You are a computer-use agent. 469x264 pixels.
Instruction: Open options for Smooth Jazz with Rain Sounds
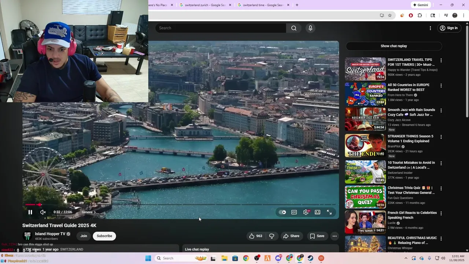(x=441, y=110)
